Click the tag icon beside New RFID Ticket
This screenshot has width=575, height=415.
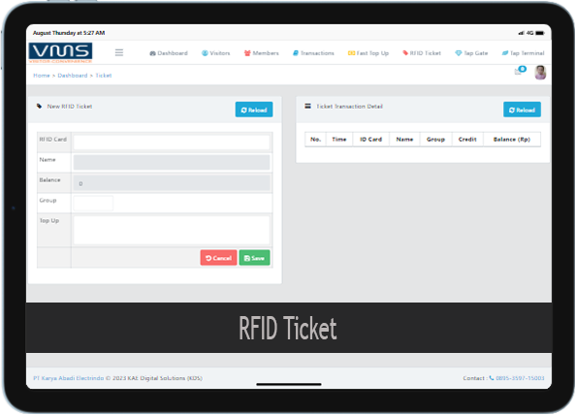(x=39, y=107)
